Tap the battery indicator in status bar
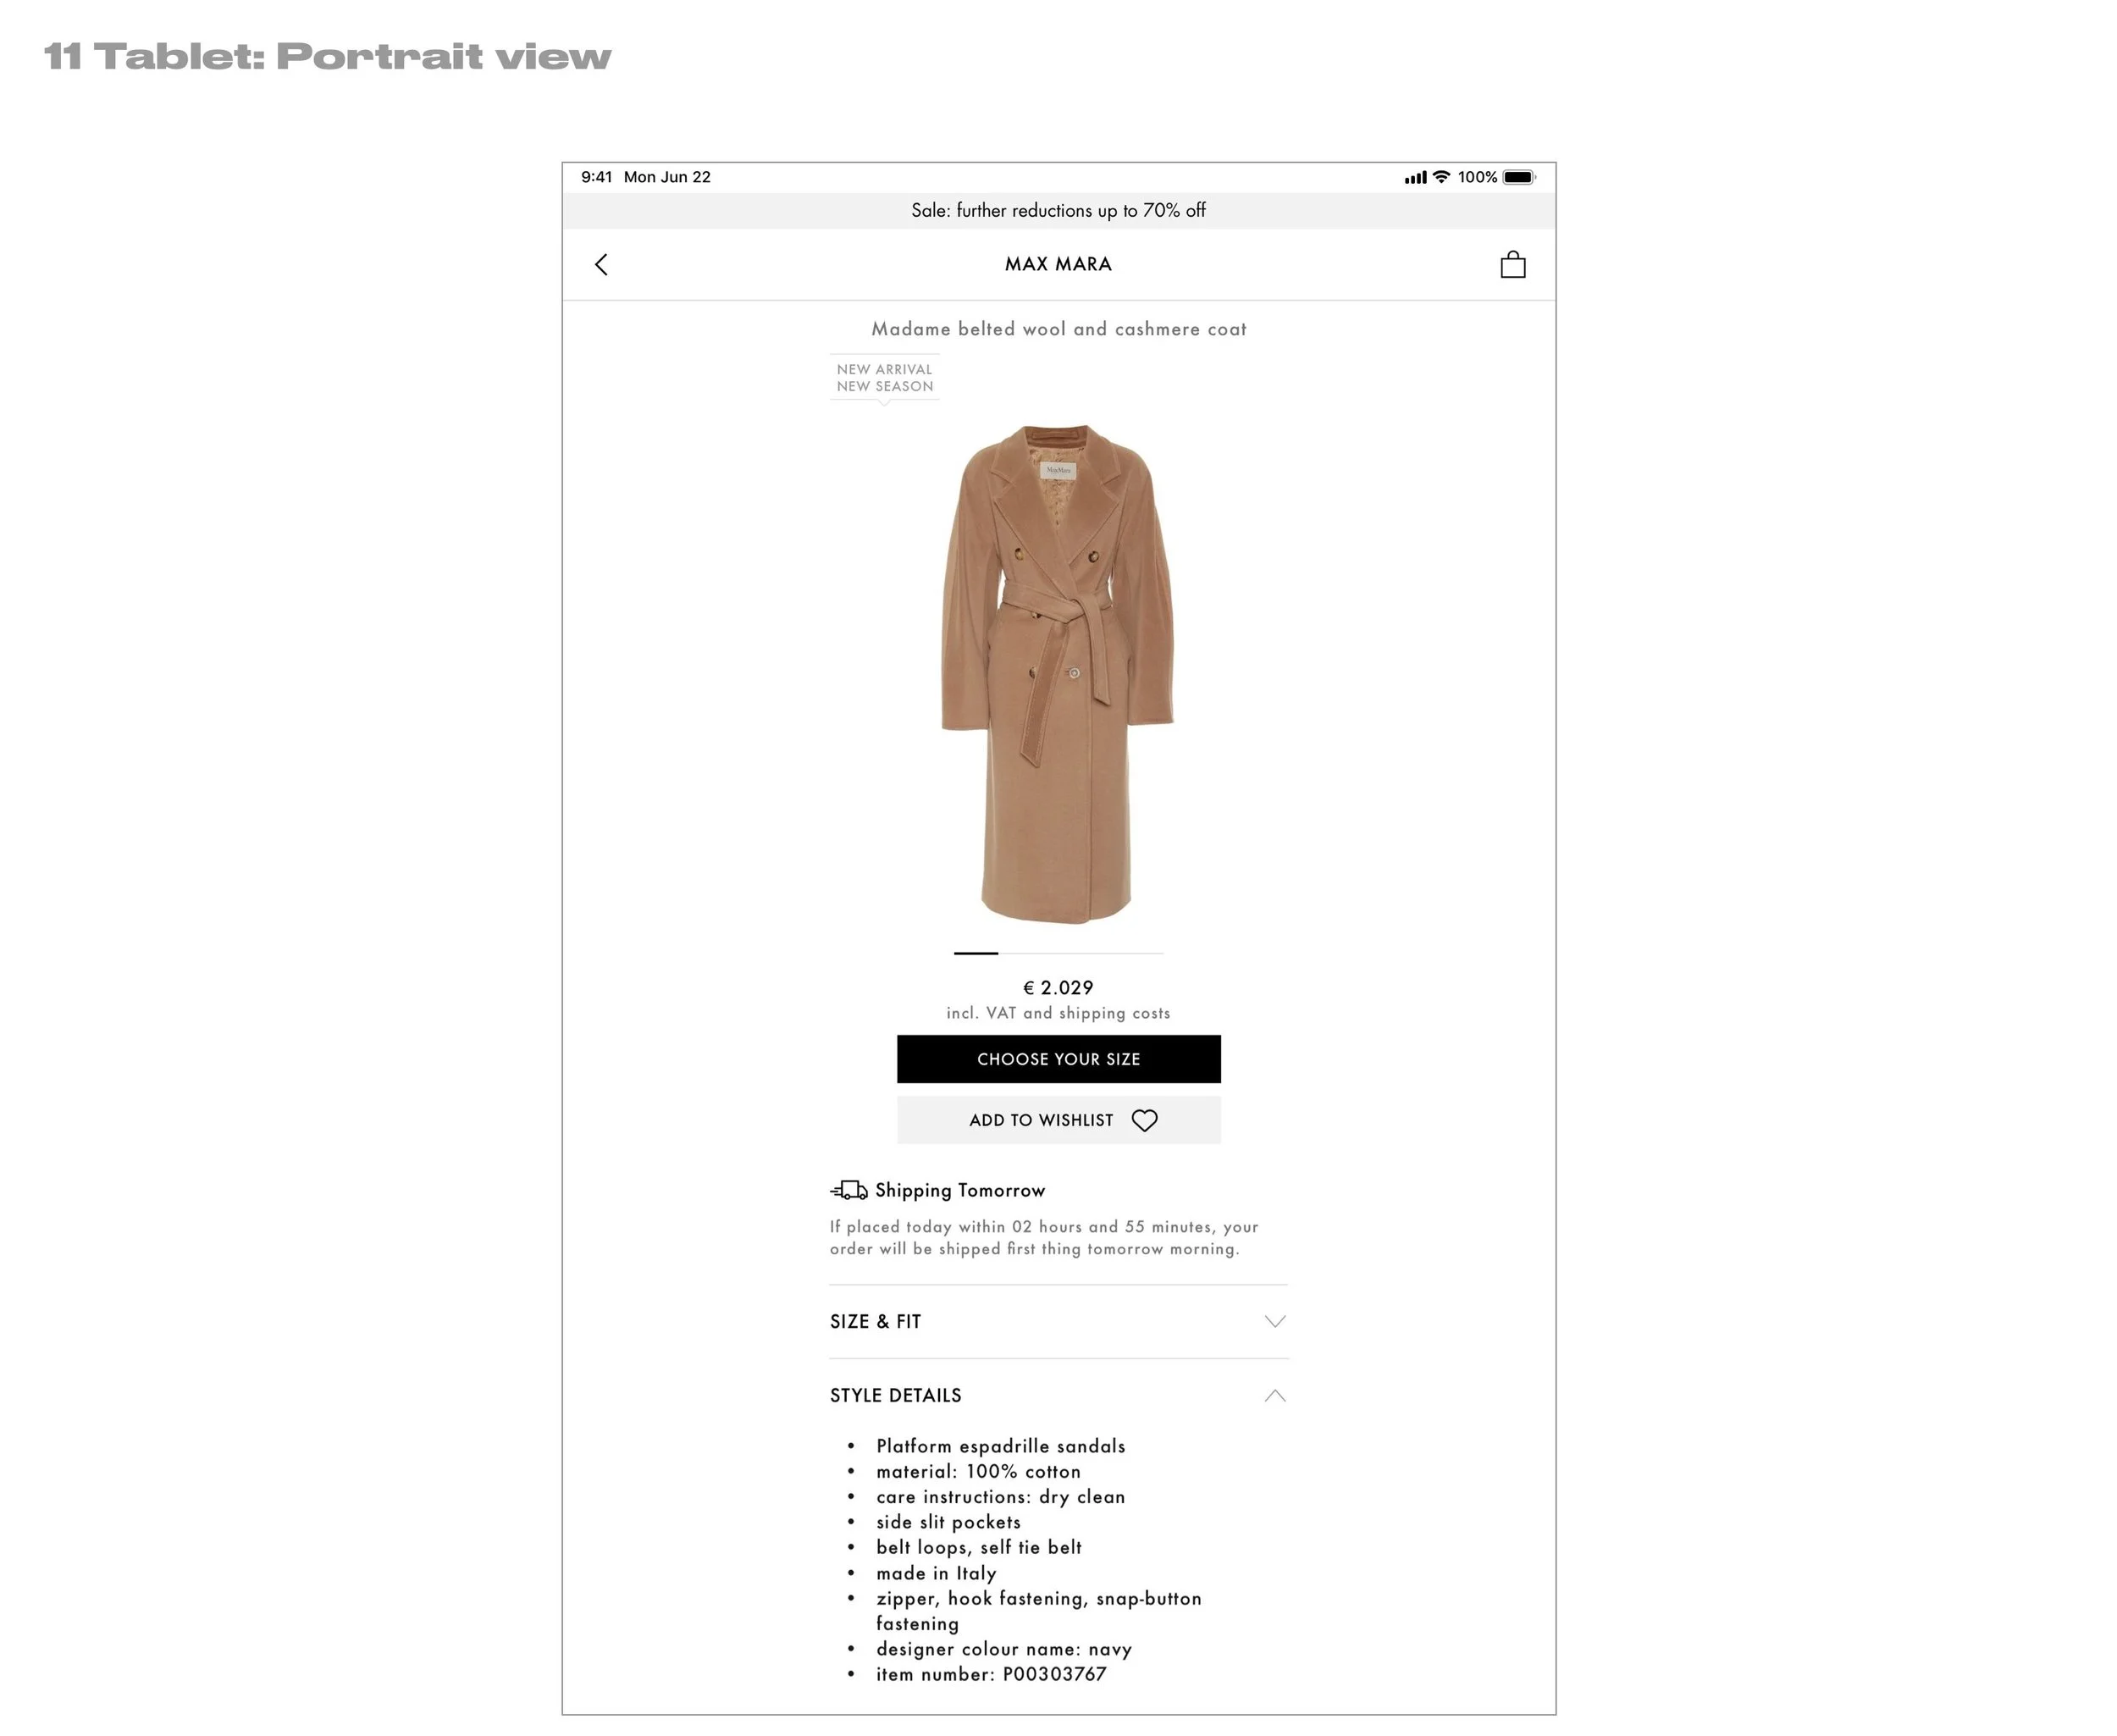2117x1736 pixels. point(1518,177)
